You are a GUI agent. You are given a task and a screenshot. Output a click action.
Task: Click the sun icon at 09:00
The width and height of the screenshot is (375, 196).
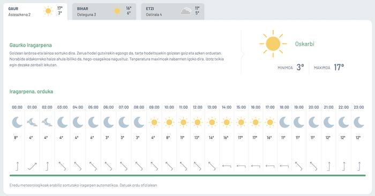point(154,123)
